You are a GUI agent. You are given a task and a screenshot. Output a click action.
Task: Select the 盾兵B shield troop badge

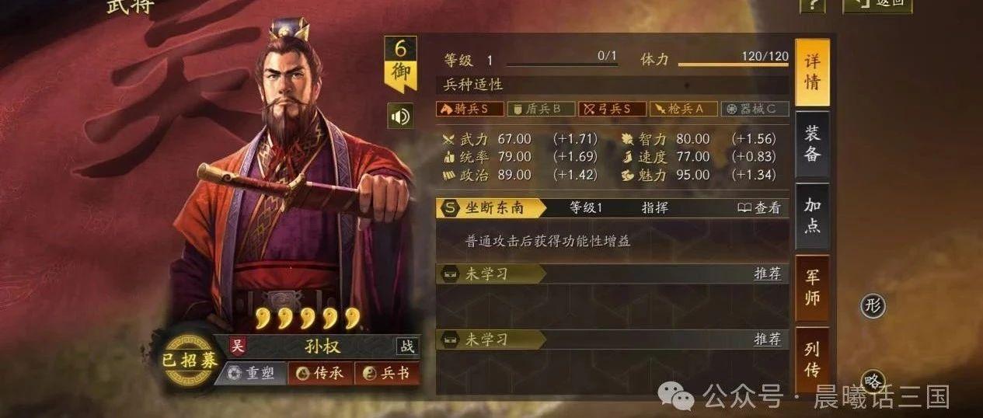[542, 109]
